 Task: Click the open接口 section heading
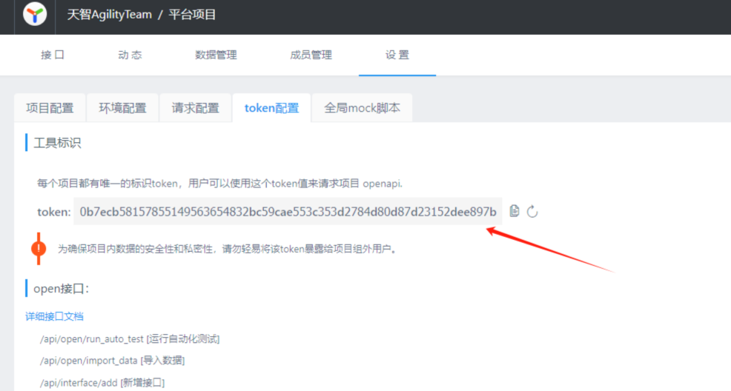coord(61,289)
